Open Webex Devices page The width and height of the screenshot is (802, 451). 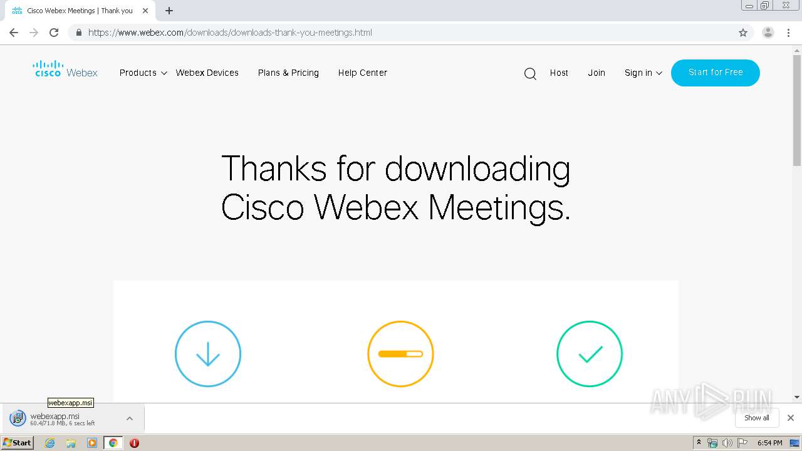pos(207,73)
